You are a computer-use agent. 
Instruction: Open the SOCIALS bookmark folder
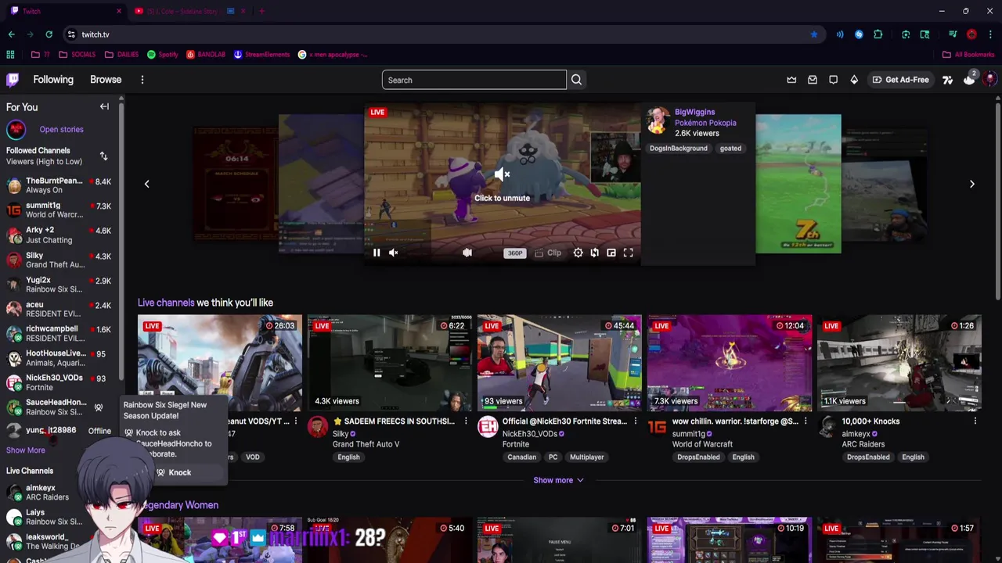click(x=77, y=55)
